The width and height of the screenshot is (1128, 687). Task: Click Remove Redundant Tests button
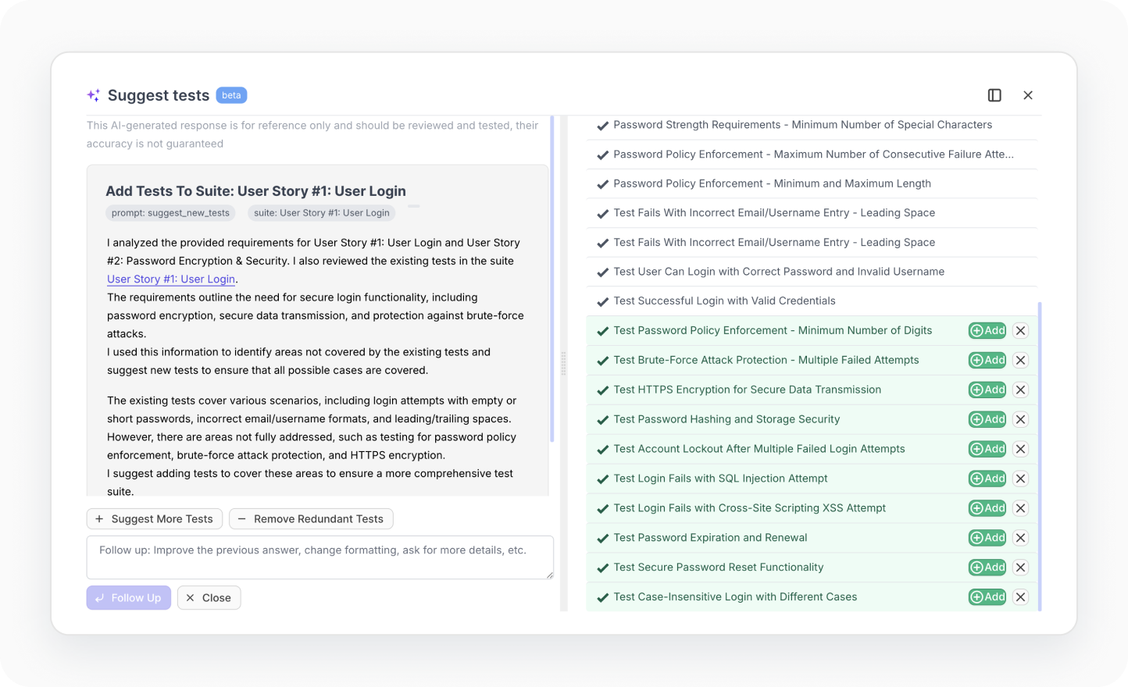(x=311, y=519)
